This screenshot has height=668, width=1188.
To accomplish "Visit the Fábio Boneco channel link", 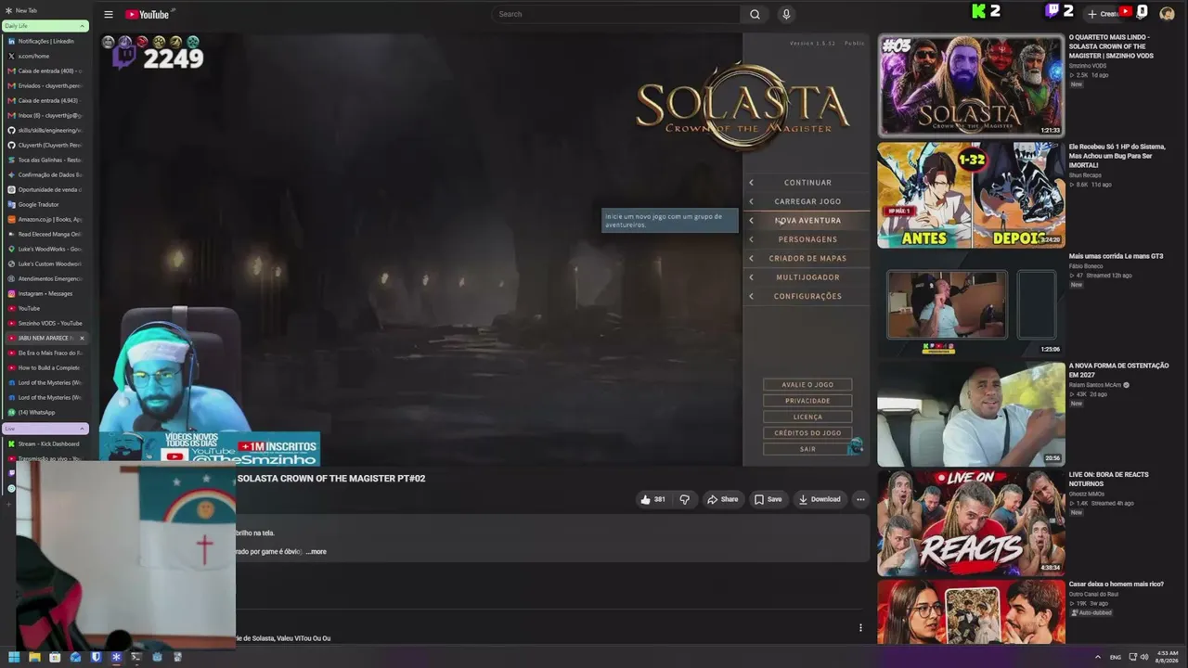I will point(1086,266).
